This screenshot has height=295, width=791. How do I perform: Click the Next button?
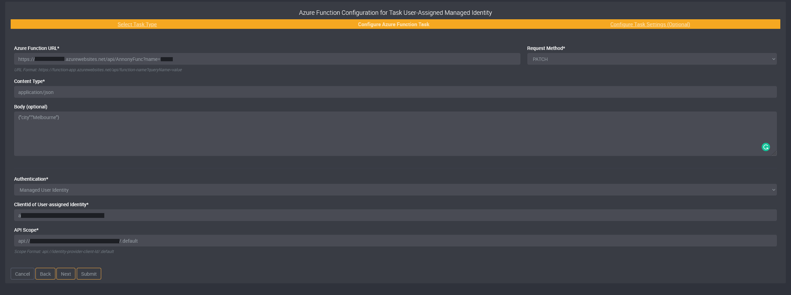(x=66, y=274)
